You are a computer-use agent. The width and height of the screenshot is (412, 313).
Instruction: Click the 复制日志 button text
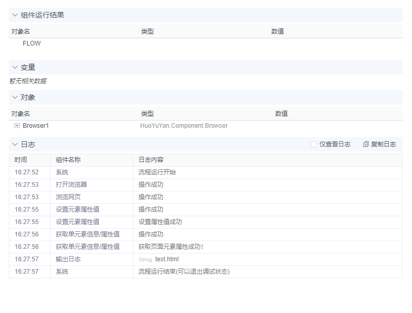(384, 144)
